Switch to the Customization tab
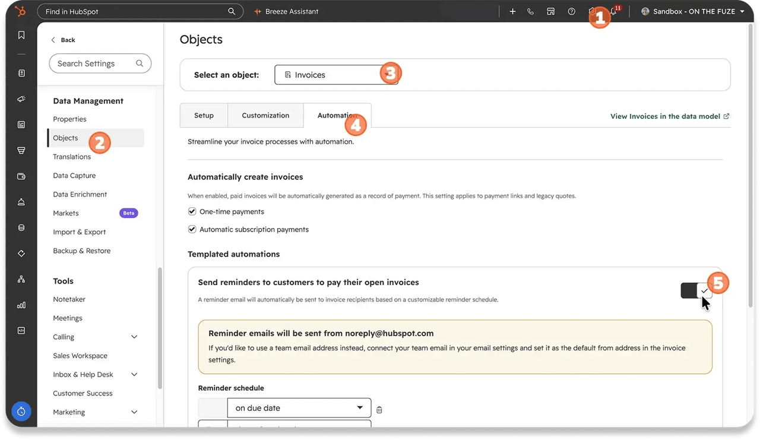760x440 pixels. (265, 115)
